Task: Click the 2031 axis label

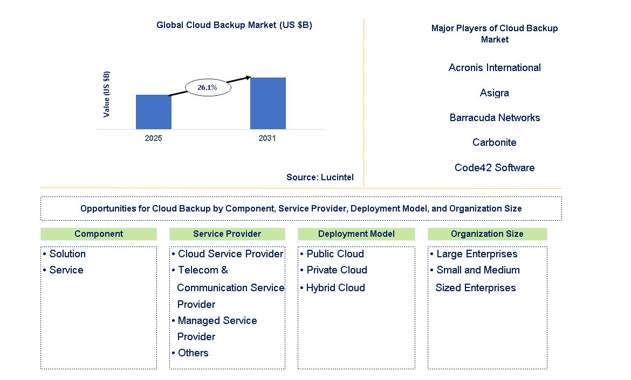Action: pyautogui.click(x=267, y=138)
